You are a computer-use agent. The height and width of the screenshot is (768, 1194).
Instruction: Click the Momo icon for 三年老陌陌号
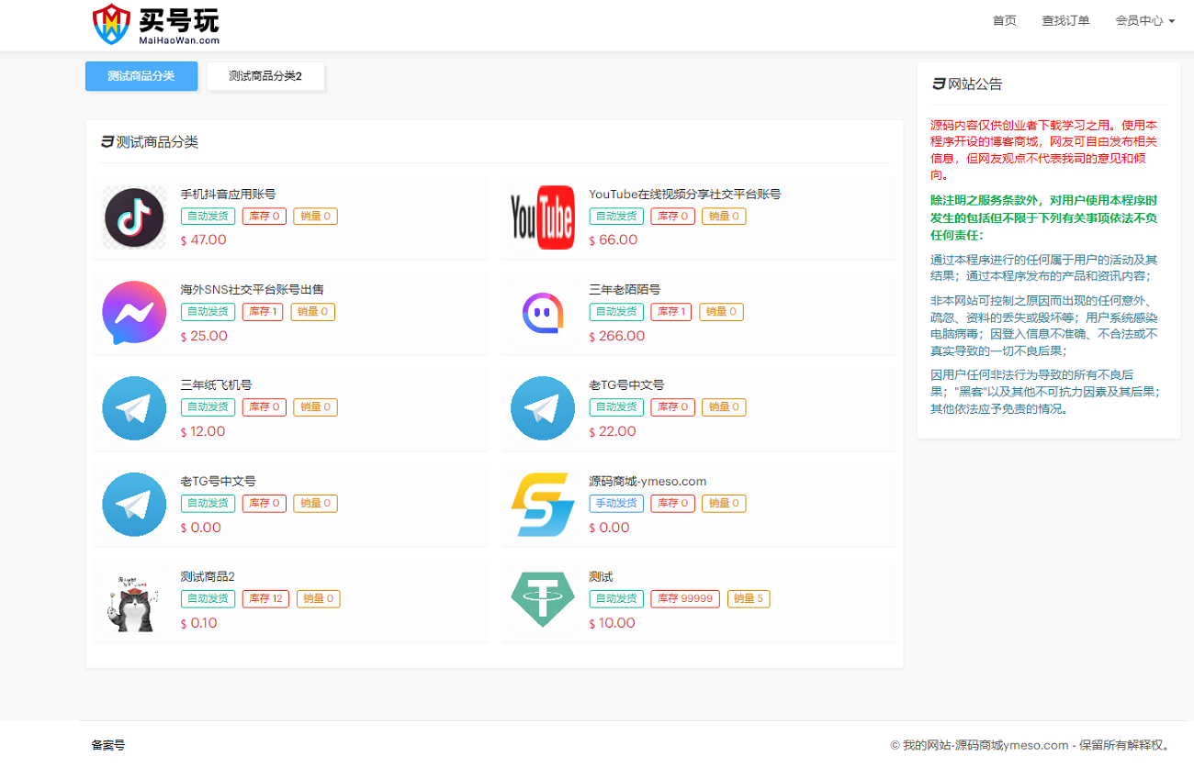[x=542, y=313]
